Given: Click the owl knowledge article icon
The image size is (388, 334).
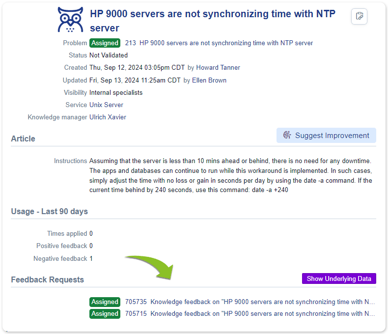Looking at the screenshot, I should 71,20.
